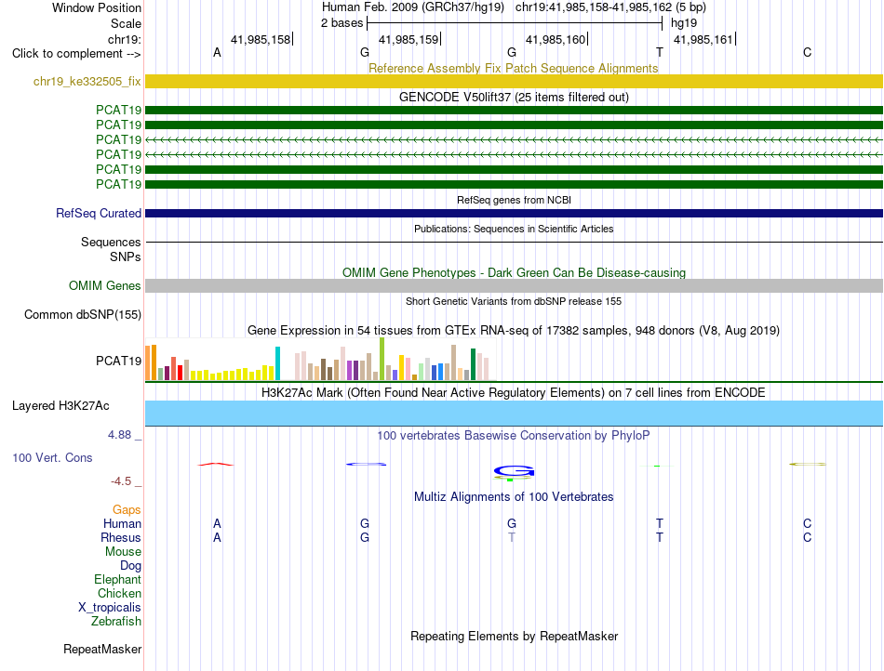884x671 pixels.
Task: Click the Dog species label
Action: (x=130, y=566)
